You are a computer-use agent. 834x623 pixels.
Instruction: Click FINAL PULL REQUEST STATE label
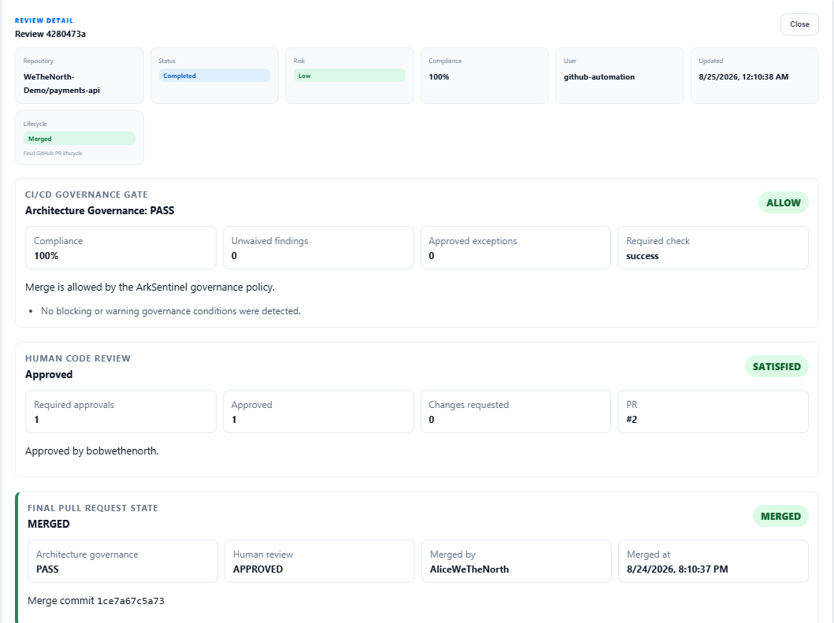pos(93,508)
